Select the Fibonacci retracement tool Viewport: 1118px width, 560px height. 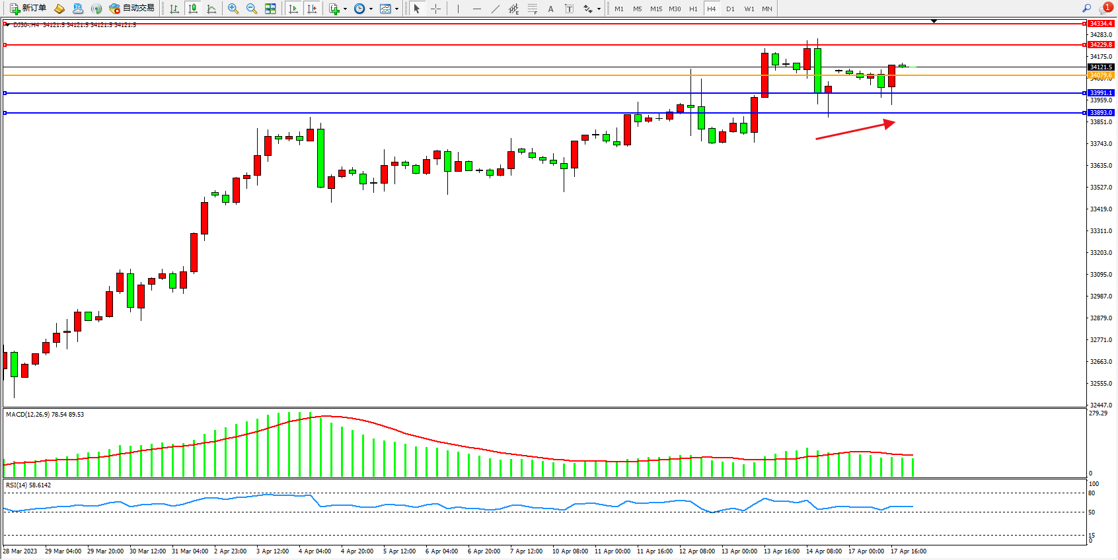click(532, 9)
